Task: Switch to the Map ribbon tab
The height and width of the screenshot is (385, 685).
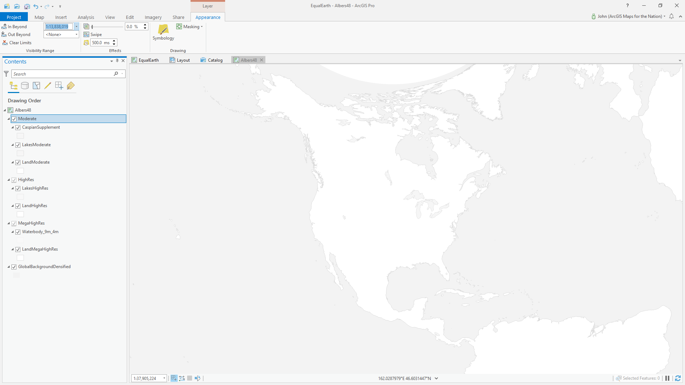Action: coord(39,17)
